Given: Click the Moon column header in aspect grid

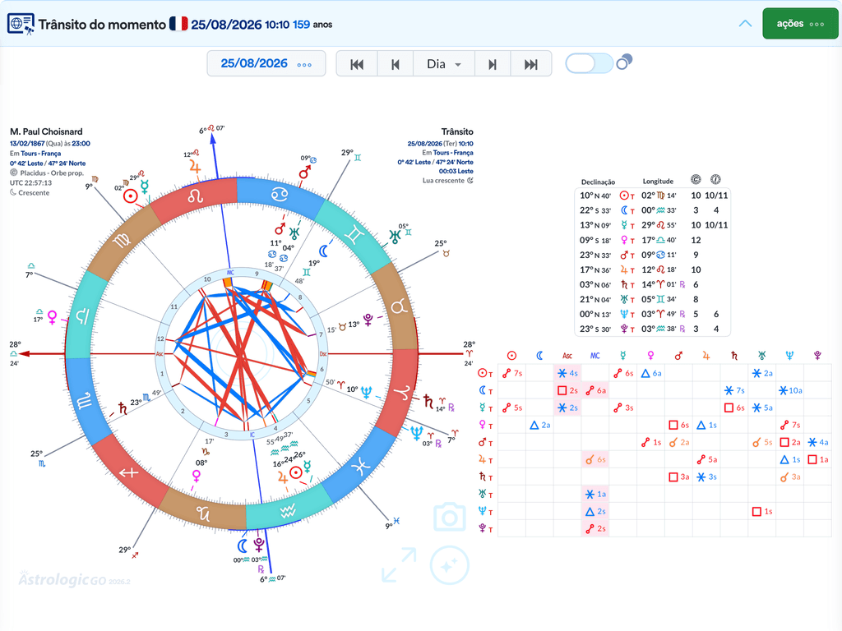Looking at the screenshot, I should 539,356.
